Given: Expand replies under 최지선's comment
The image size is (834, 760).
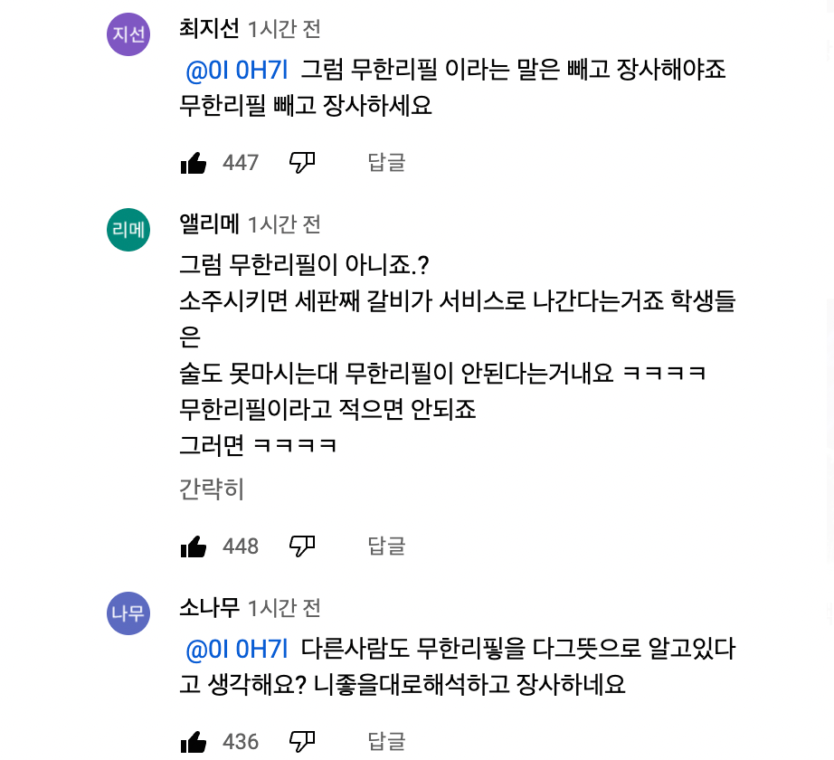Looking at the screenshot, I should 386,163.
